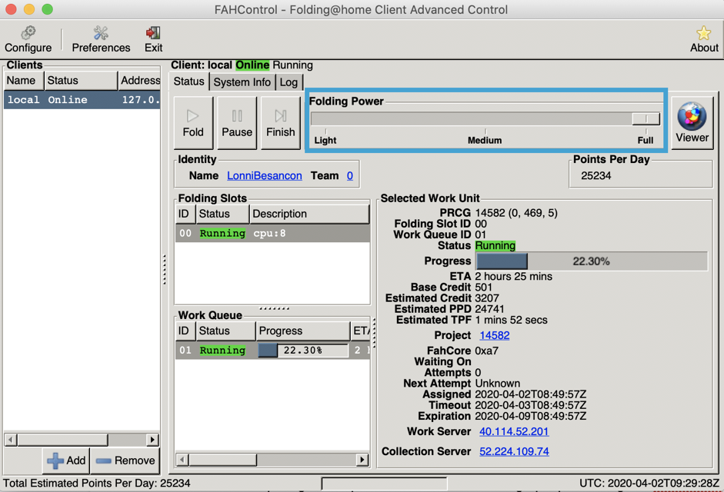Open Project 14582 link
This screenshot has height=492, width=724.
pyautogui.click(x=495, y=335)
